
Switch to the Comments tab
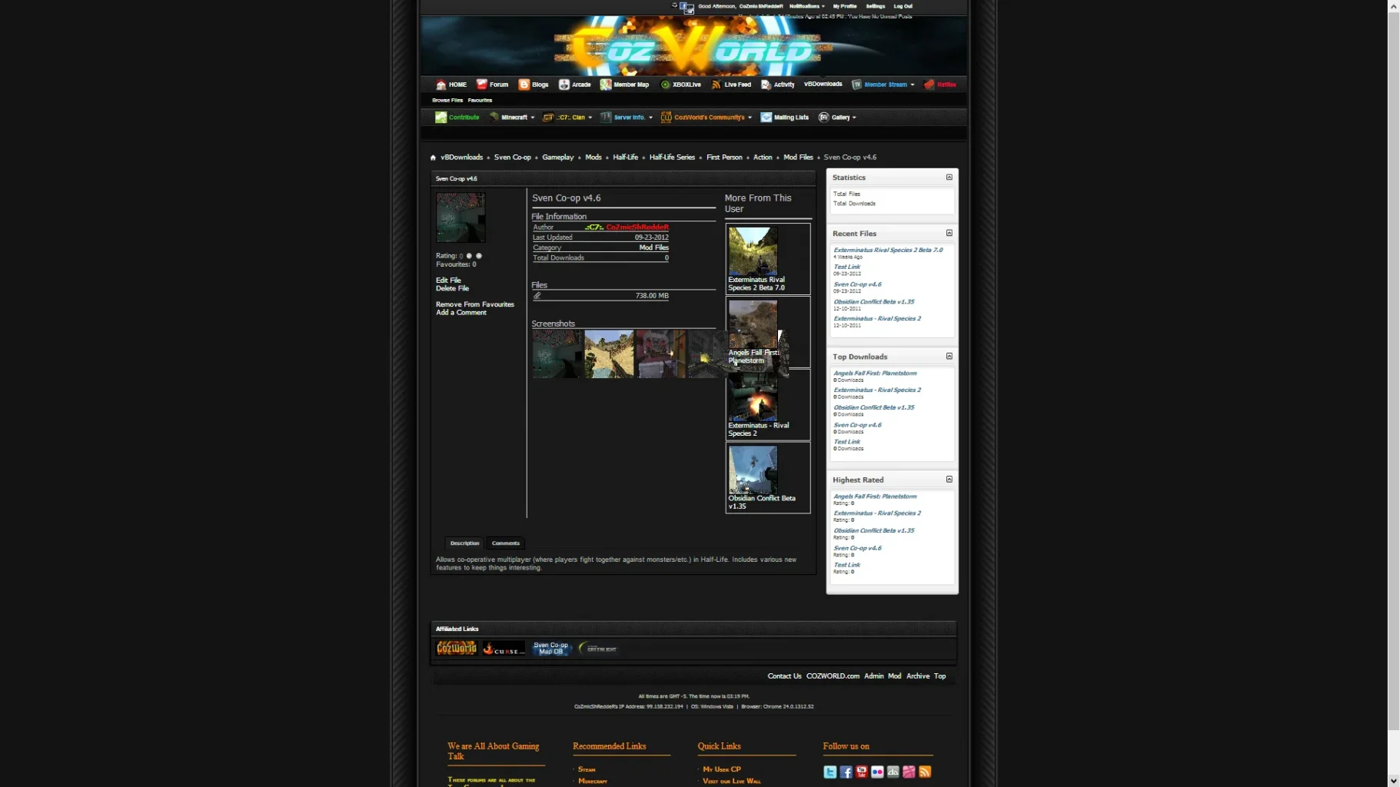(506, 543)
